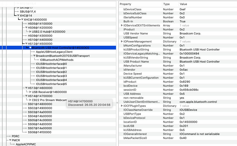237x146 pixels.
Task: Select the IOBluetoothACPIMethods entry
Action: pyautogui.click(x=57, y=60)
